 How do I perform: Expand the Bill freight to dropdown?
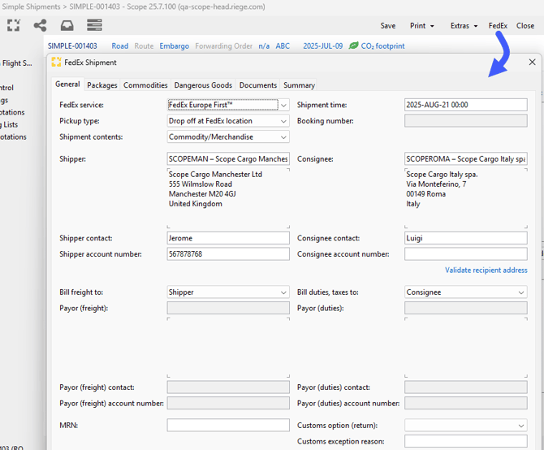point(283,292)
